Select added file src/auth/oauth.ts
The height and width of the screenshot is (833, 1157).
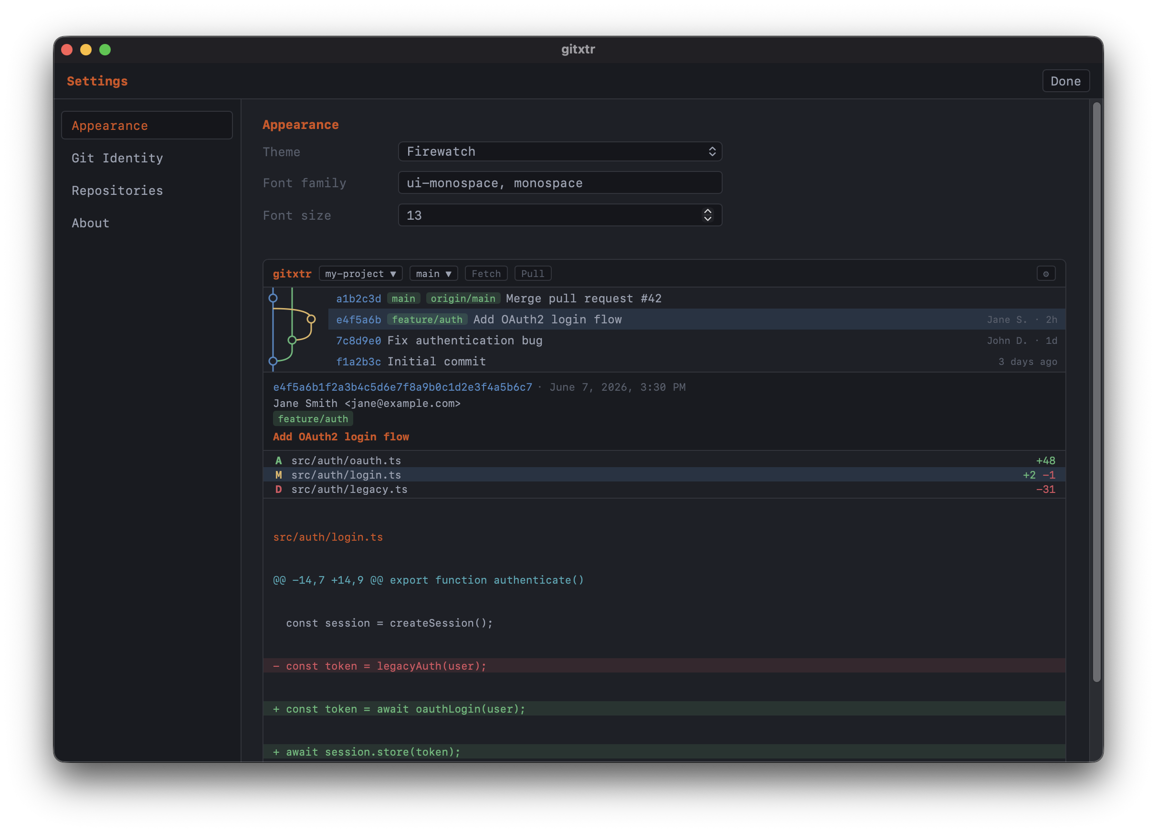(664, 460)
